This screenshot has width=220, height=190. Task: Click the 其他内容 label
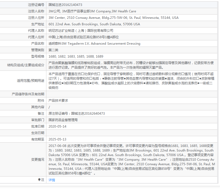click(38, 107)
